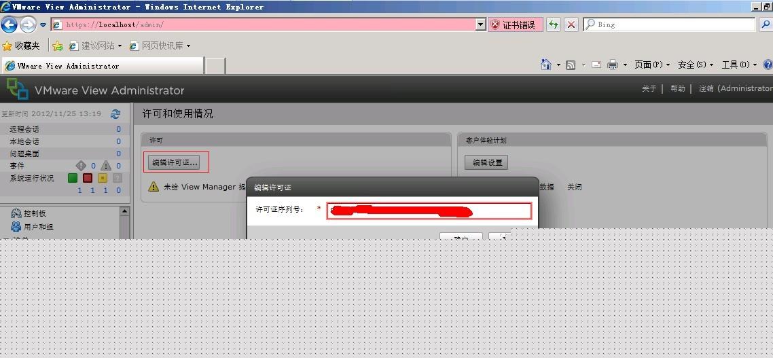Click the 许可证序列号 serial number field
Screen dimensions: 773x358
429,211
